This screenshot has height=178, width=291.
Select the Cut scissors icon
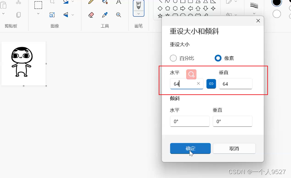[x=18, y=2]
